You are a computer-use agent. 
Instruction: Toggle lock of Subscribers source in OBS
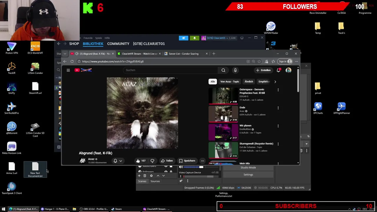click(x=171, y=166)
